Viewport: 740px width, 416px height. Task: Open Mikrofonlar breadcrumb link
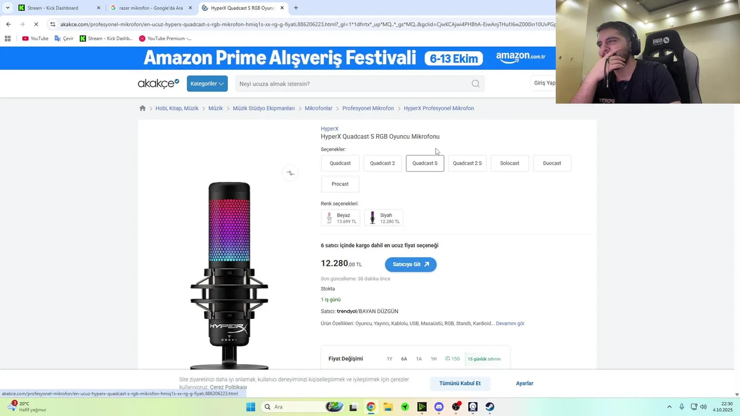tap(319, 108)
